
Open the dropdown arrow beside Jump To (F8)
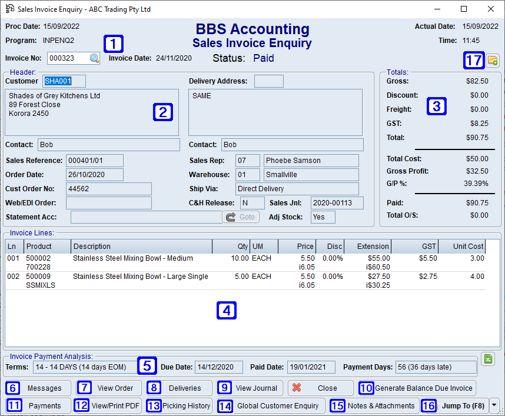494,405
